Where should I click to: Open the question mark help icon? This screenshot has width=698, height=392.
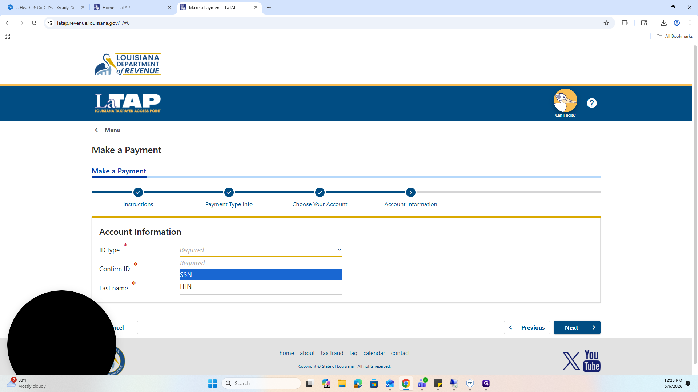click(592, 103)
